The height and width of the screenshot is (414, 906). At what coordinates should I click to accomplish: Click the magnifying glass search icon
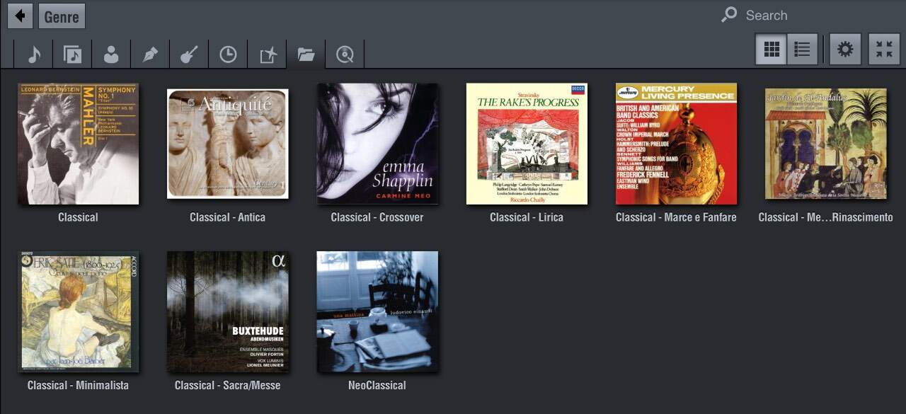pos(729,15)
